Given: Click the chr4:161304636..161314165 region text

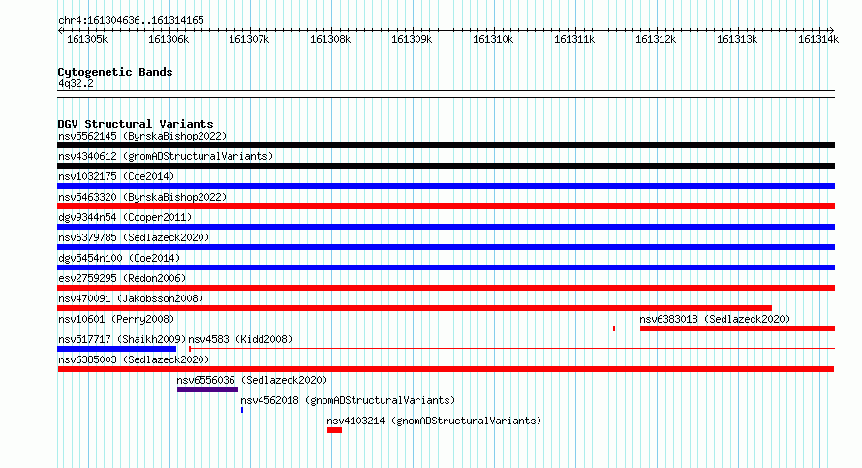Looking at the screenshot, I should point(131,20).
